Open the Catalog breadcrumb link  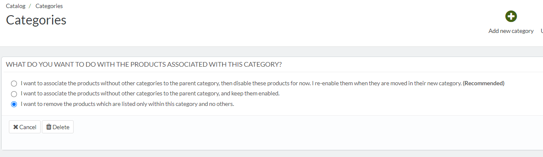[x=16, y=6]
